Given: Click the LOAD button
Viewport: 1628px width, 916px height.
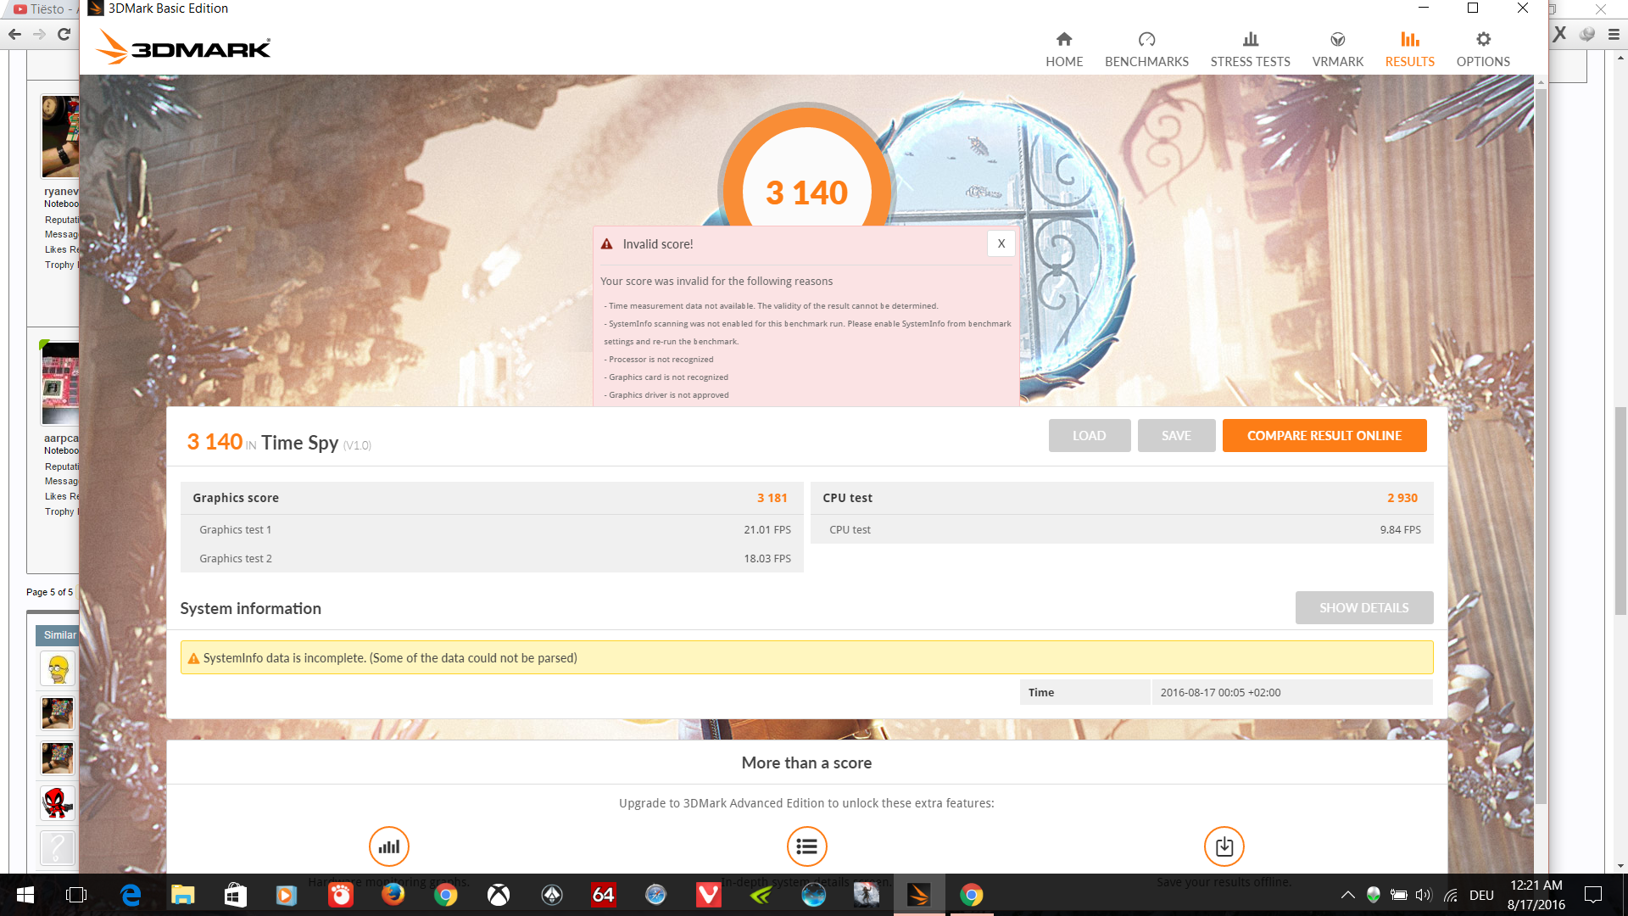Looking at the screenshot, I should click(1089, 436).
